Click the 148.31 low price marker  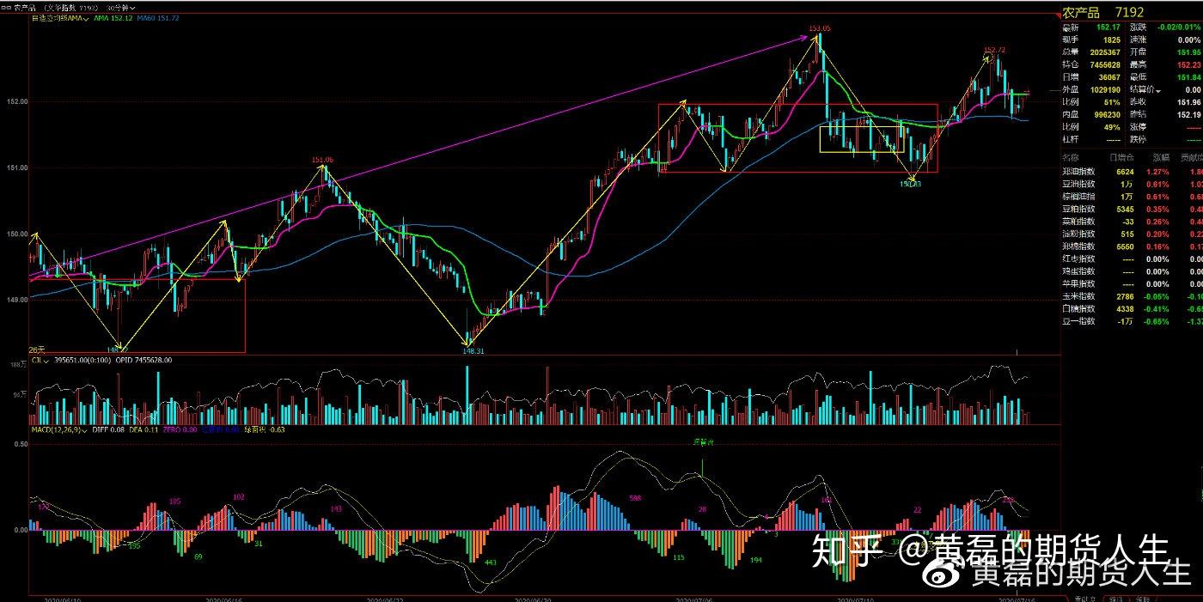click(473, 350)
